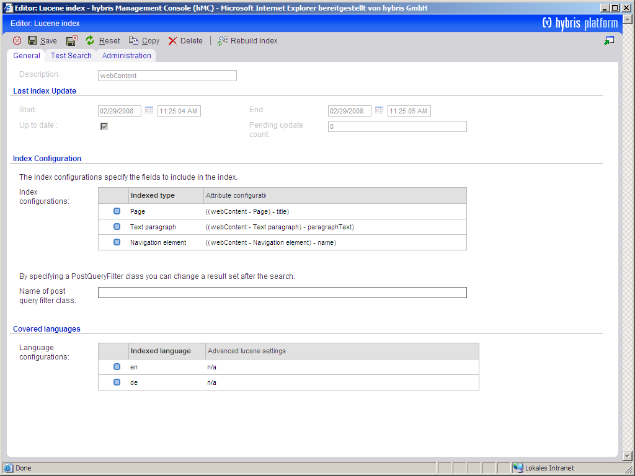Click the Rebuild Index icon

223,40
